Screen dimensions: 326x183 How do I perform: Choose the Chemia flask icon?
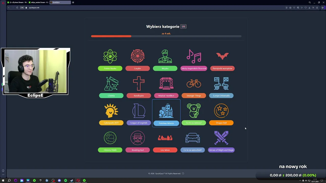pyautogui.click(x=111, y=84)
